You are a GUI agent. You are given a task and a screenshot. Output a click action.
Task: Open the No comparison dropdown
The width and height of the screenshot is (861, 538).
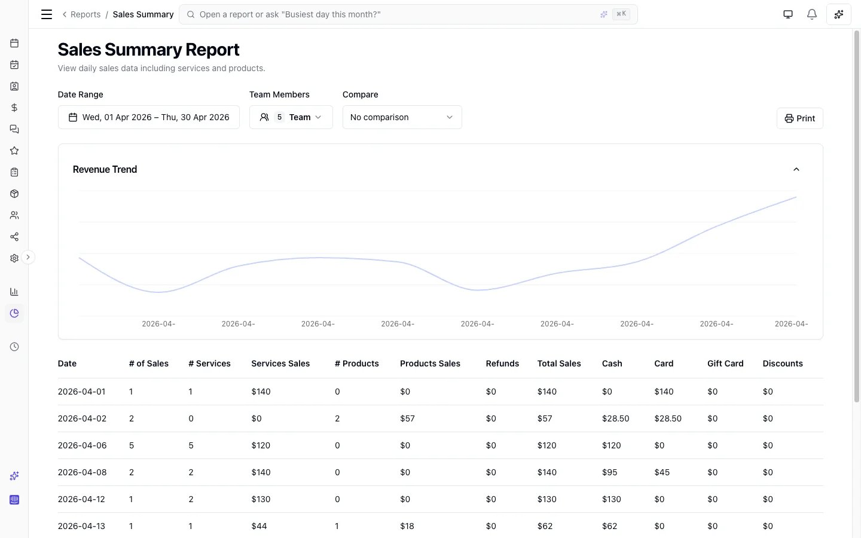click(x=402, y=117)
